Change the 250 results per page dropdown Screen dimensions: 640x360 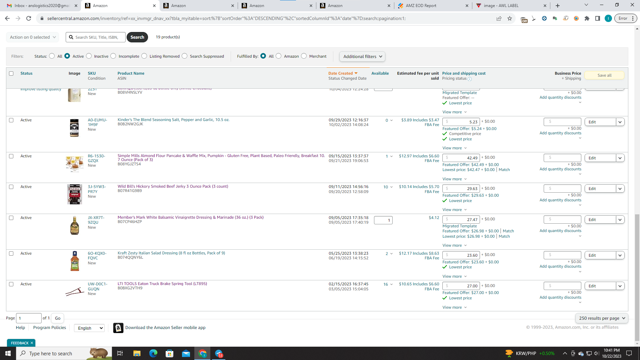(602, 318)
